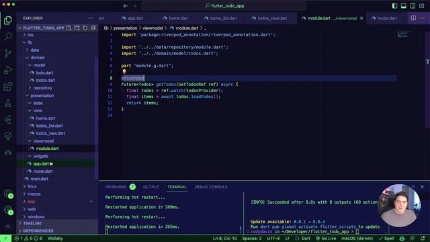Toggle primary side bar layout button

[394, 6]
